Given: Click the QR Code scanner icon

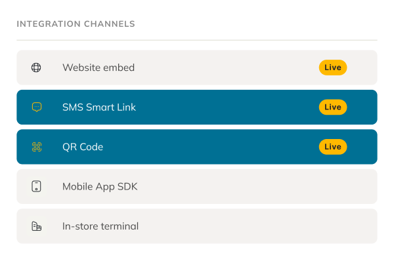Looking at the screenshot, I should (37, 147).
